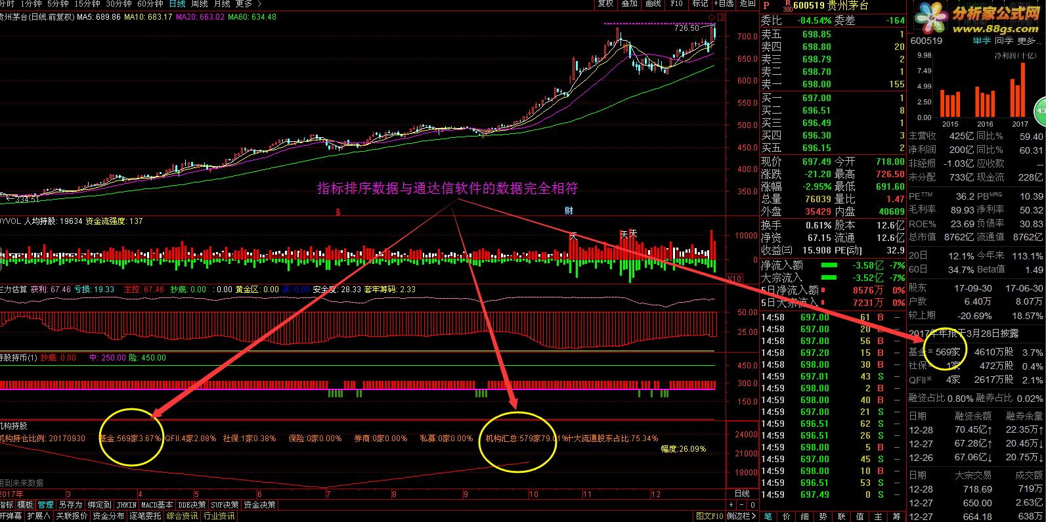Select the 月线 monthly period

pos(221,3)
